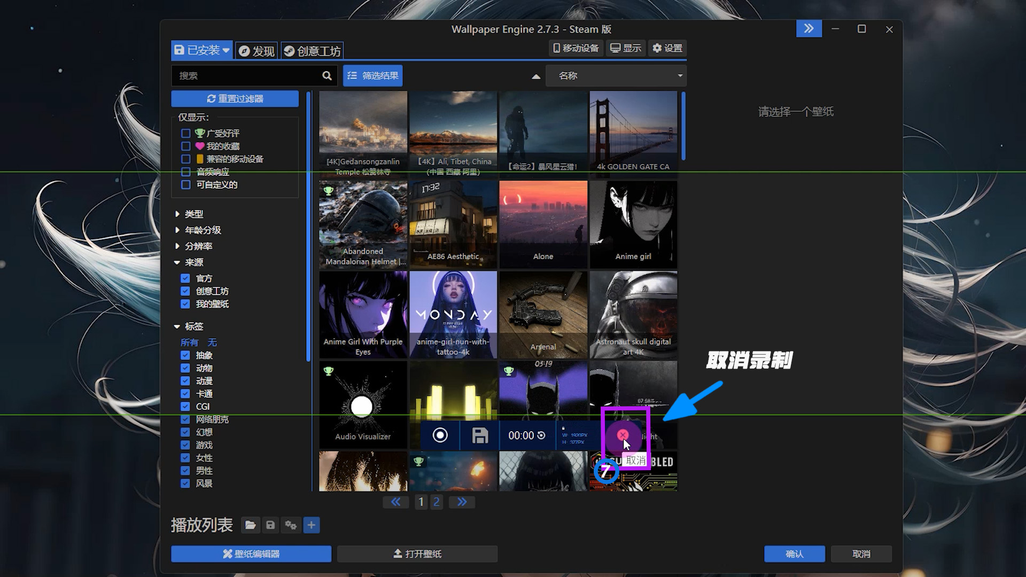The image size is (1026, 577).
Task: Switch to the 发现 tab
Action: [256, 51]
